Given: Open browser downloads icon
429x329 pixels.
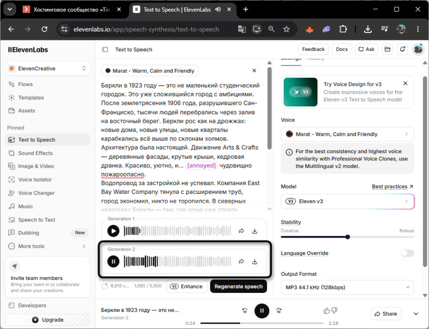Looking at the screenshot, I should click(368, 29).
